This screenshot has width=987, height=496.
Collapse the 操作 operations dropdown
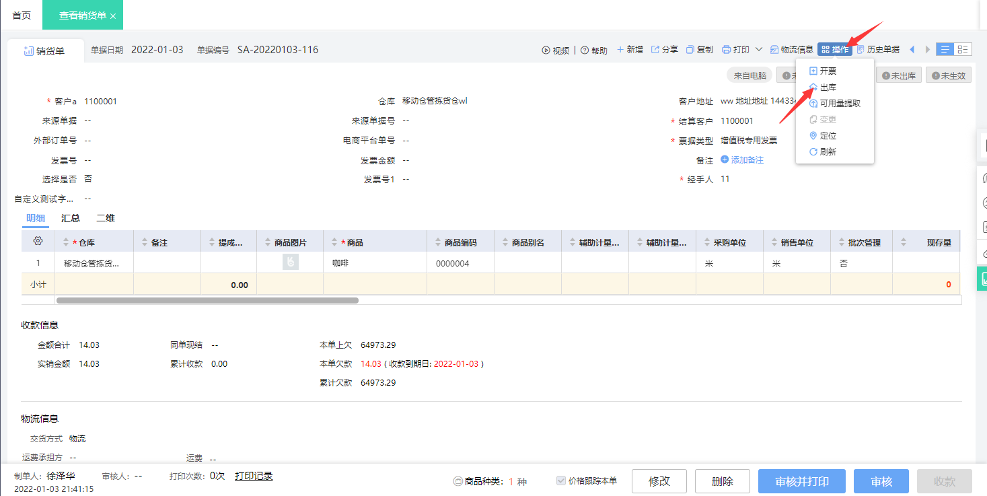point(835,50)
